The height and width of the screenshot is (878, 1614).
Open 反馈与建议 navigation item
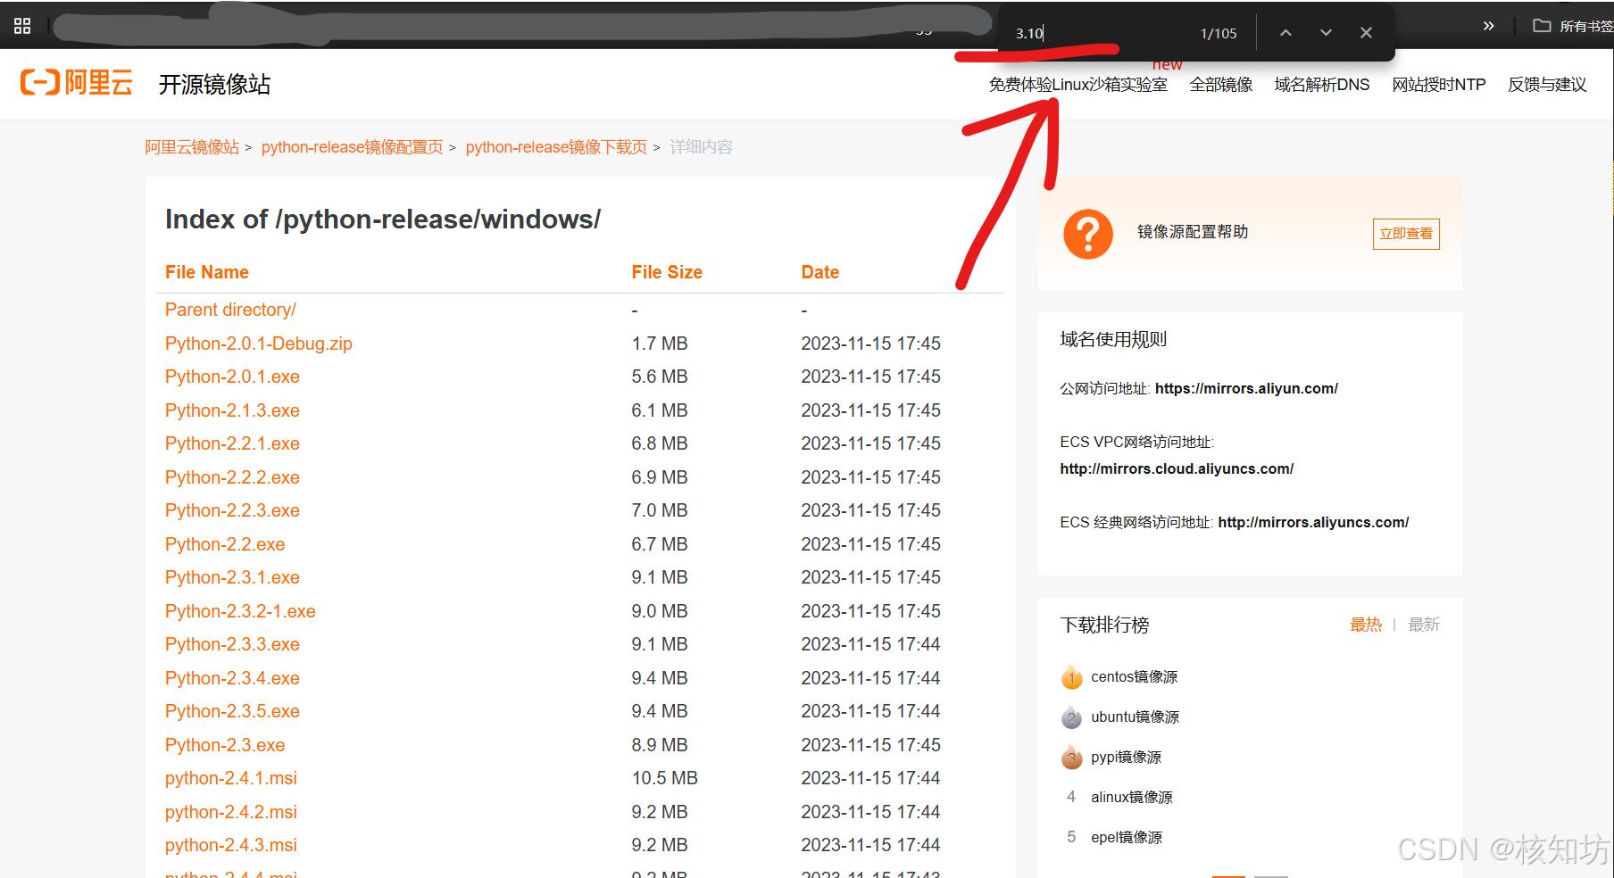[x=1546, y=85]
